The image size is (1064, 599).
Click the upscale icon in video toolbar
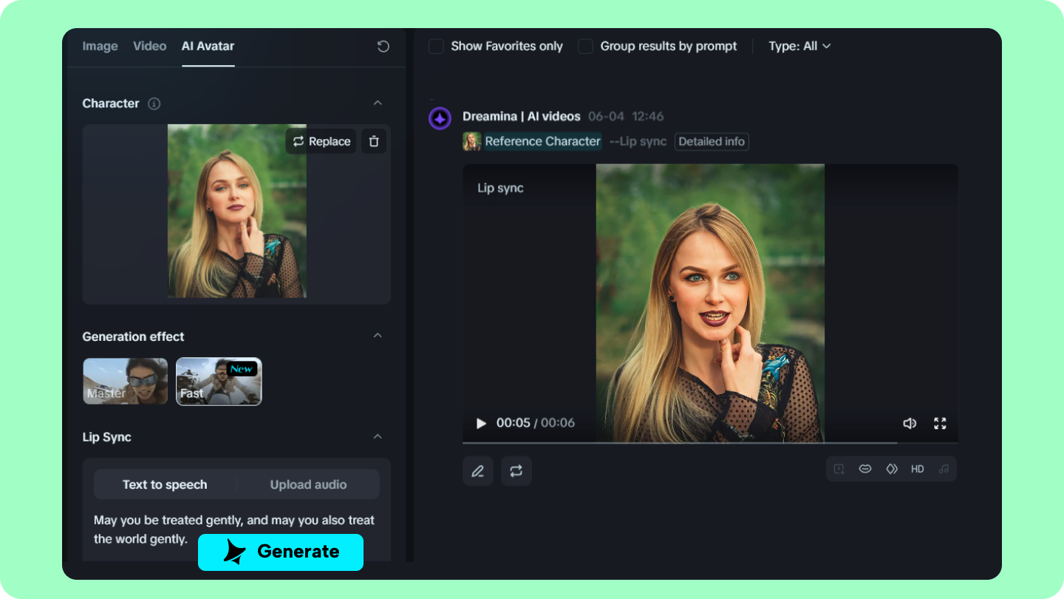coord(839,469)
